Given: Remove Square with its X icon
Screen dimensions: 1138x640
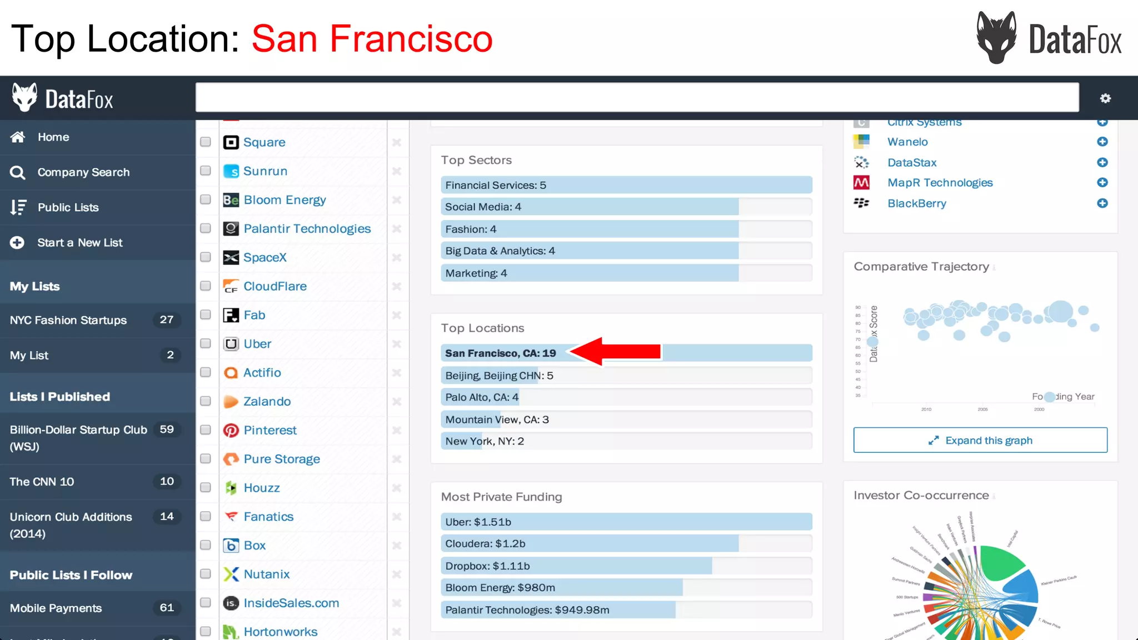Looking at the screenshot, I should tap(396, 142).
